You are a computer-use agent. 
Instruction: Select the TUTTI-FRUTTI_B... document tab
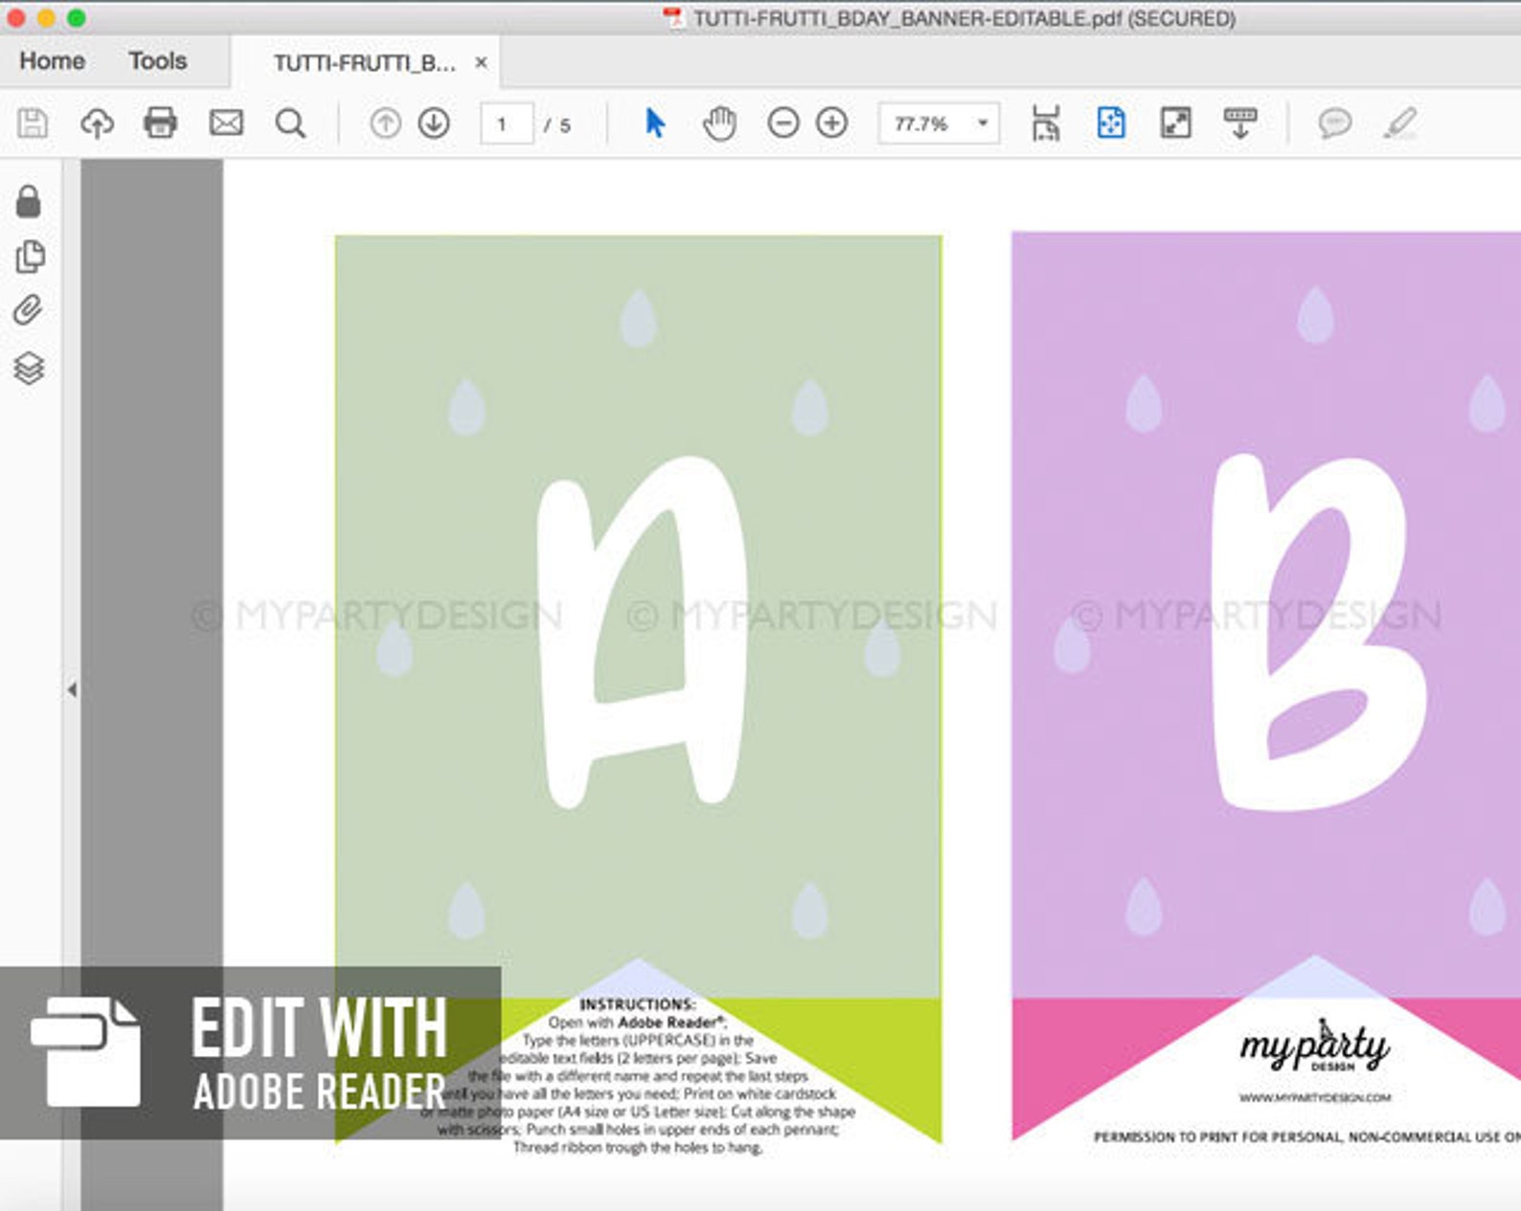(x=364, y=63)
